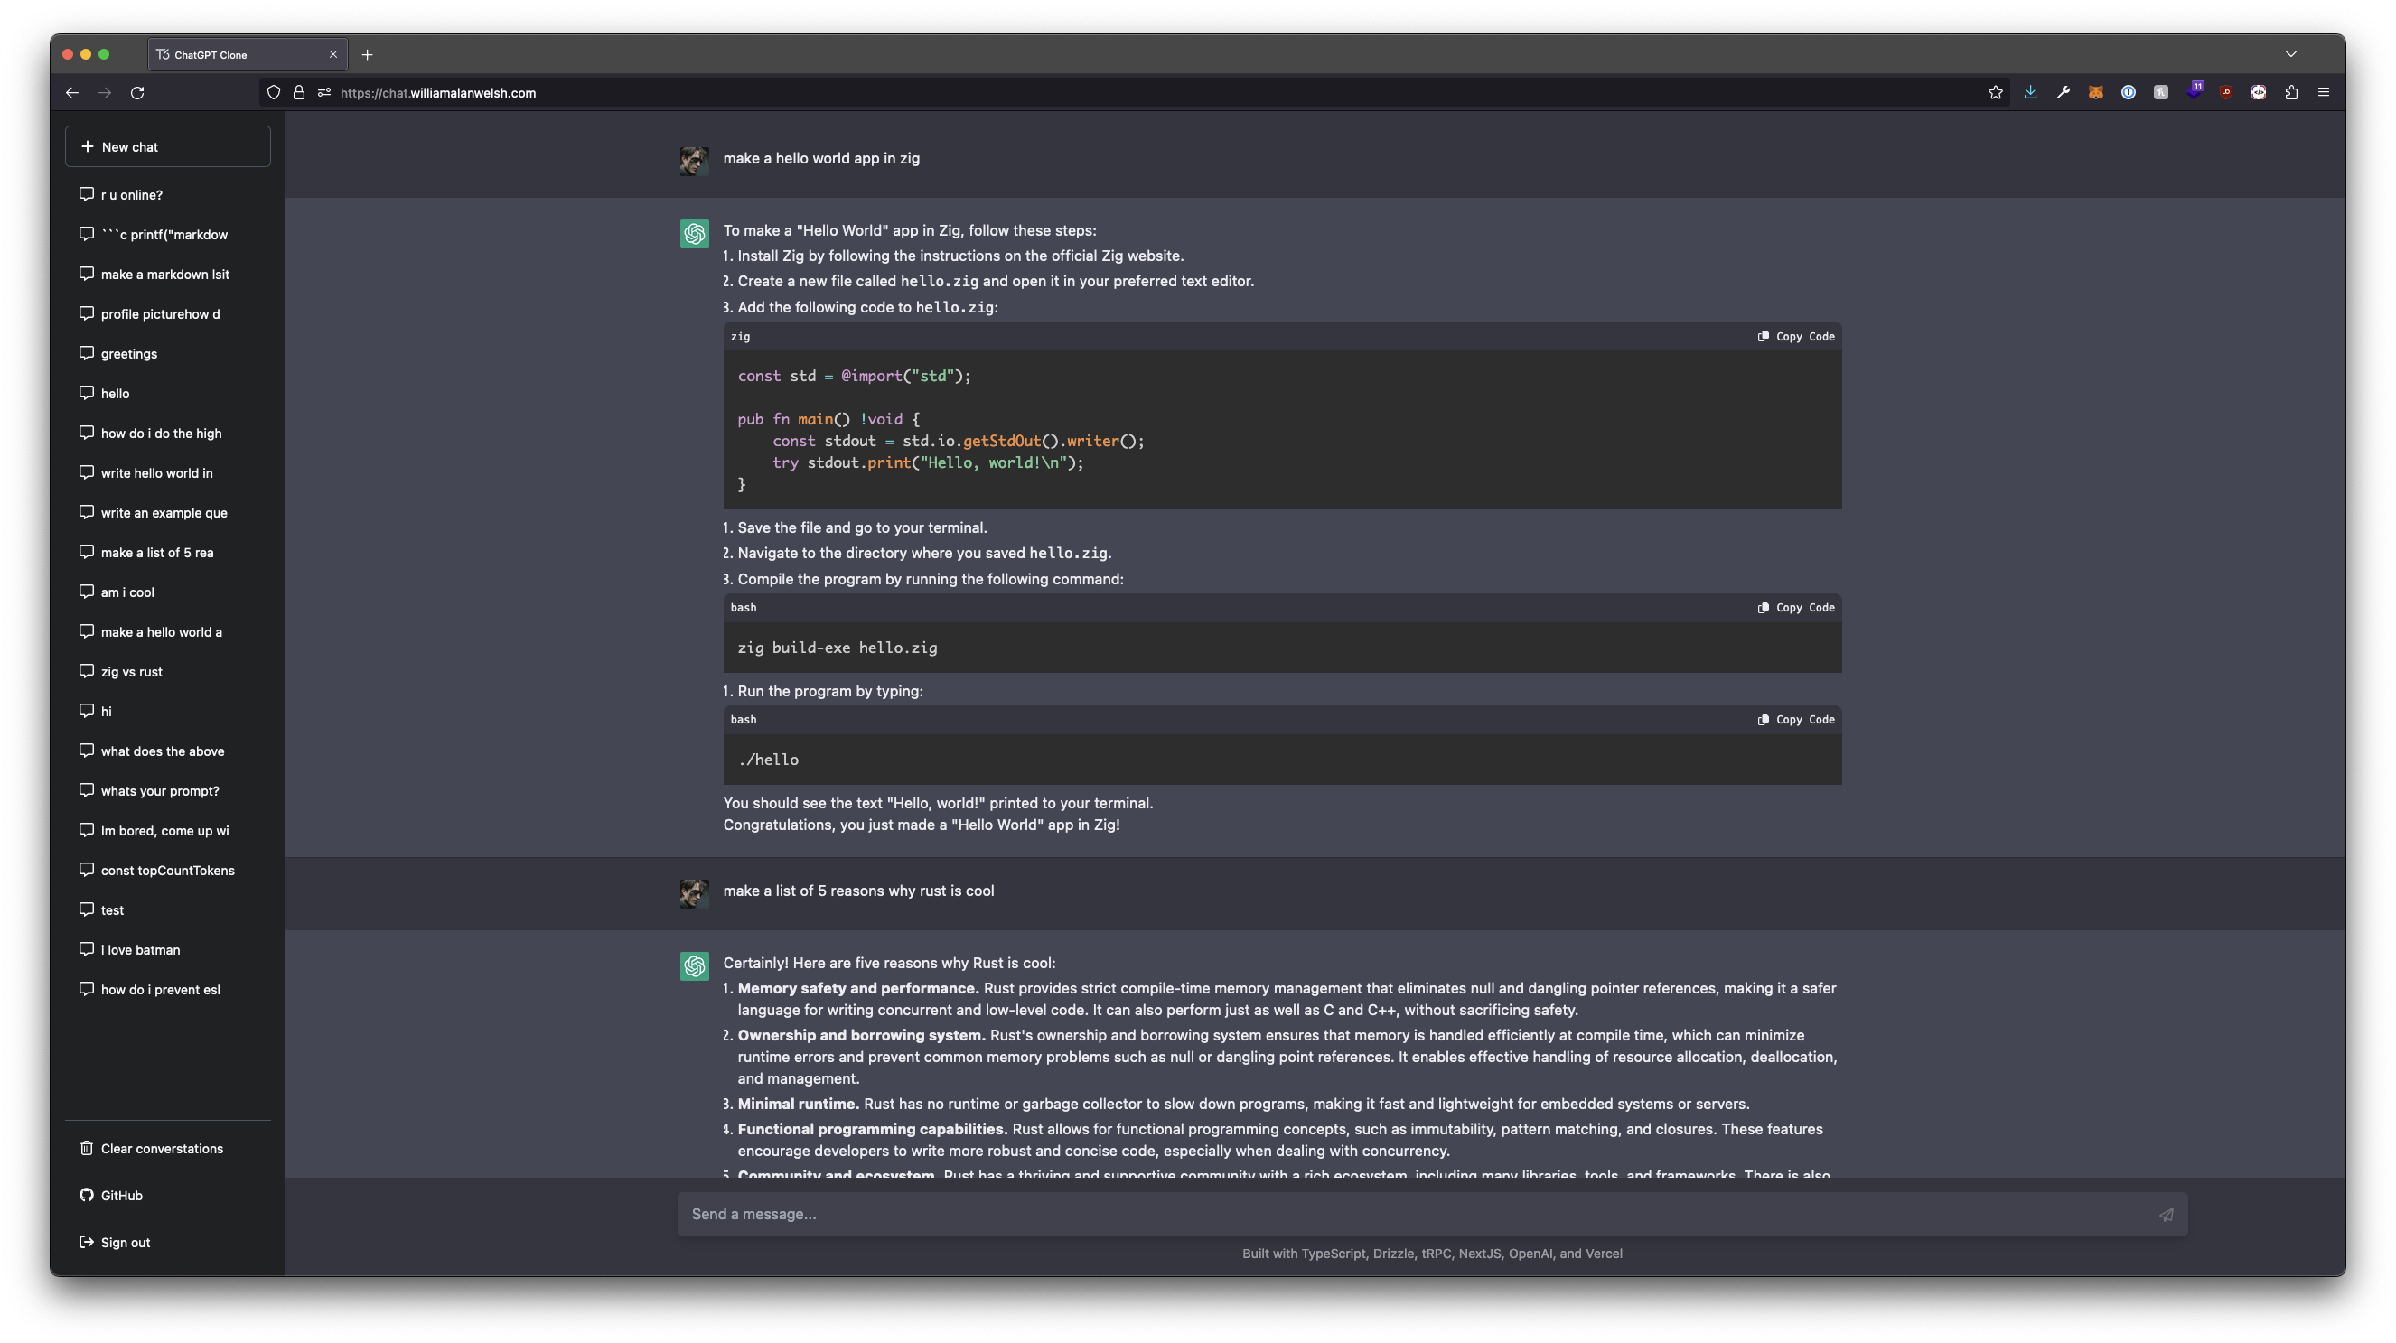
Task: Open the gray square extension icon
Action: [2161, 93]
